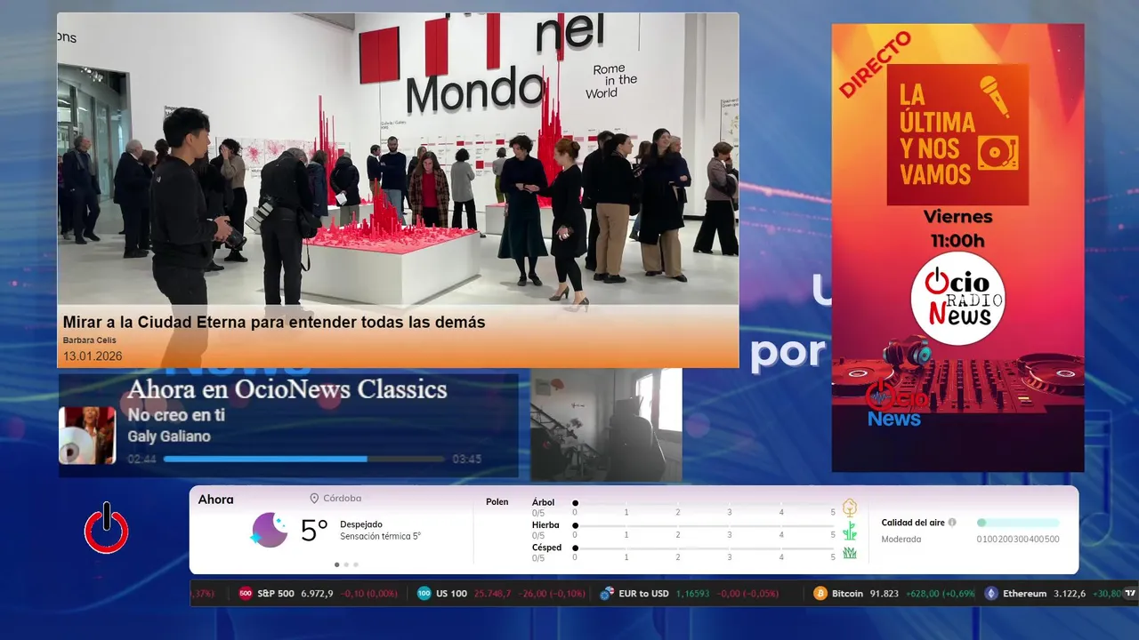Click the Moderada air quality value
Image resolution: width=1139 pixels, height=640 pixels.
[901, 540]
